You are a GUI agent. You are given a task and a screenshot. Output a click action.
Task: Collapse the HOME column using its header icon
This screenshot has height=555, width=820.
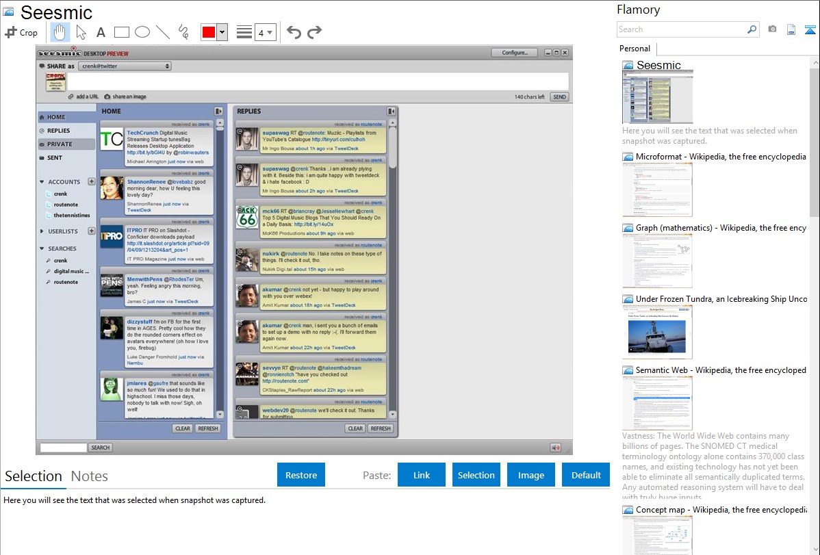click(218, 111)
